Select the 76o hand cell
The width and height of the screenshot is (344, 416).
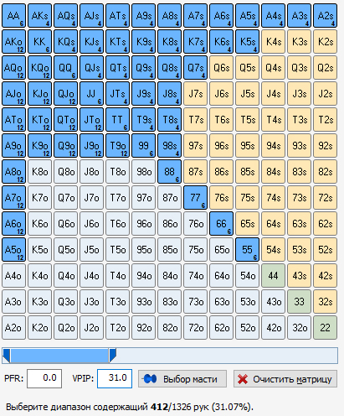click(x=195, y=224)
